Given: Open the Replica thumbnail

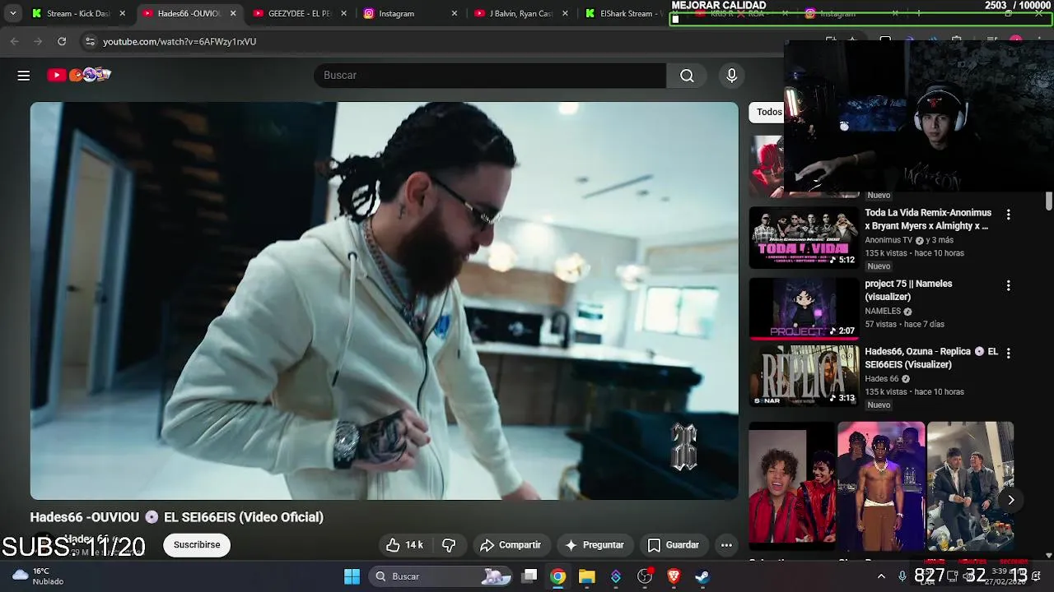Looking at the screenshot, I should [804, 376].
